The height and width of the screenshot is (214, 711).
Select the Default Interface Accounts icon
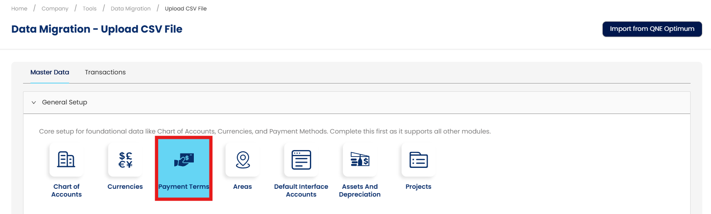301,160
